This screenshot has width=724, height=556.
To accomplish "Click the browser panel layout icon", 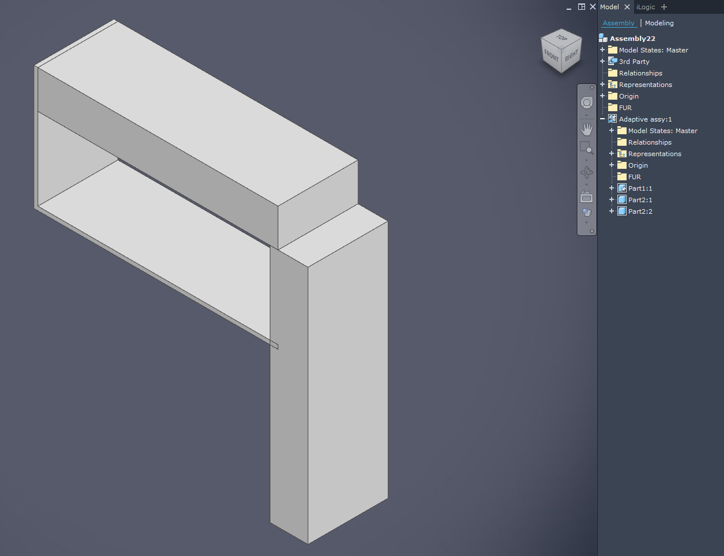I will click(x=582, y=7).
